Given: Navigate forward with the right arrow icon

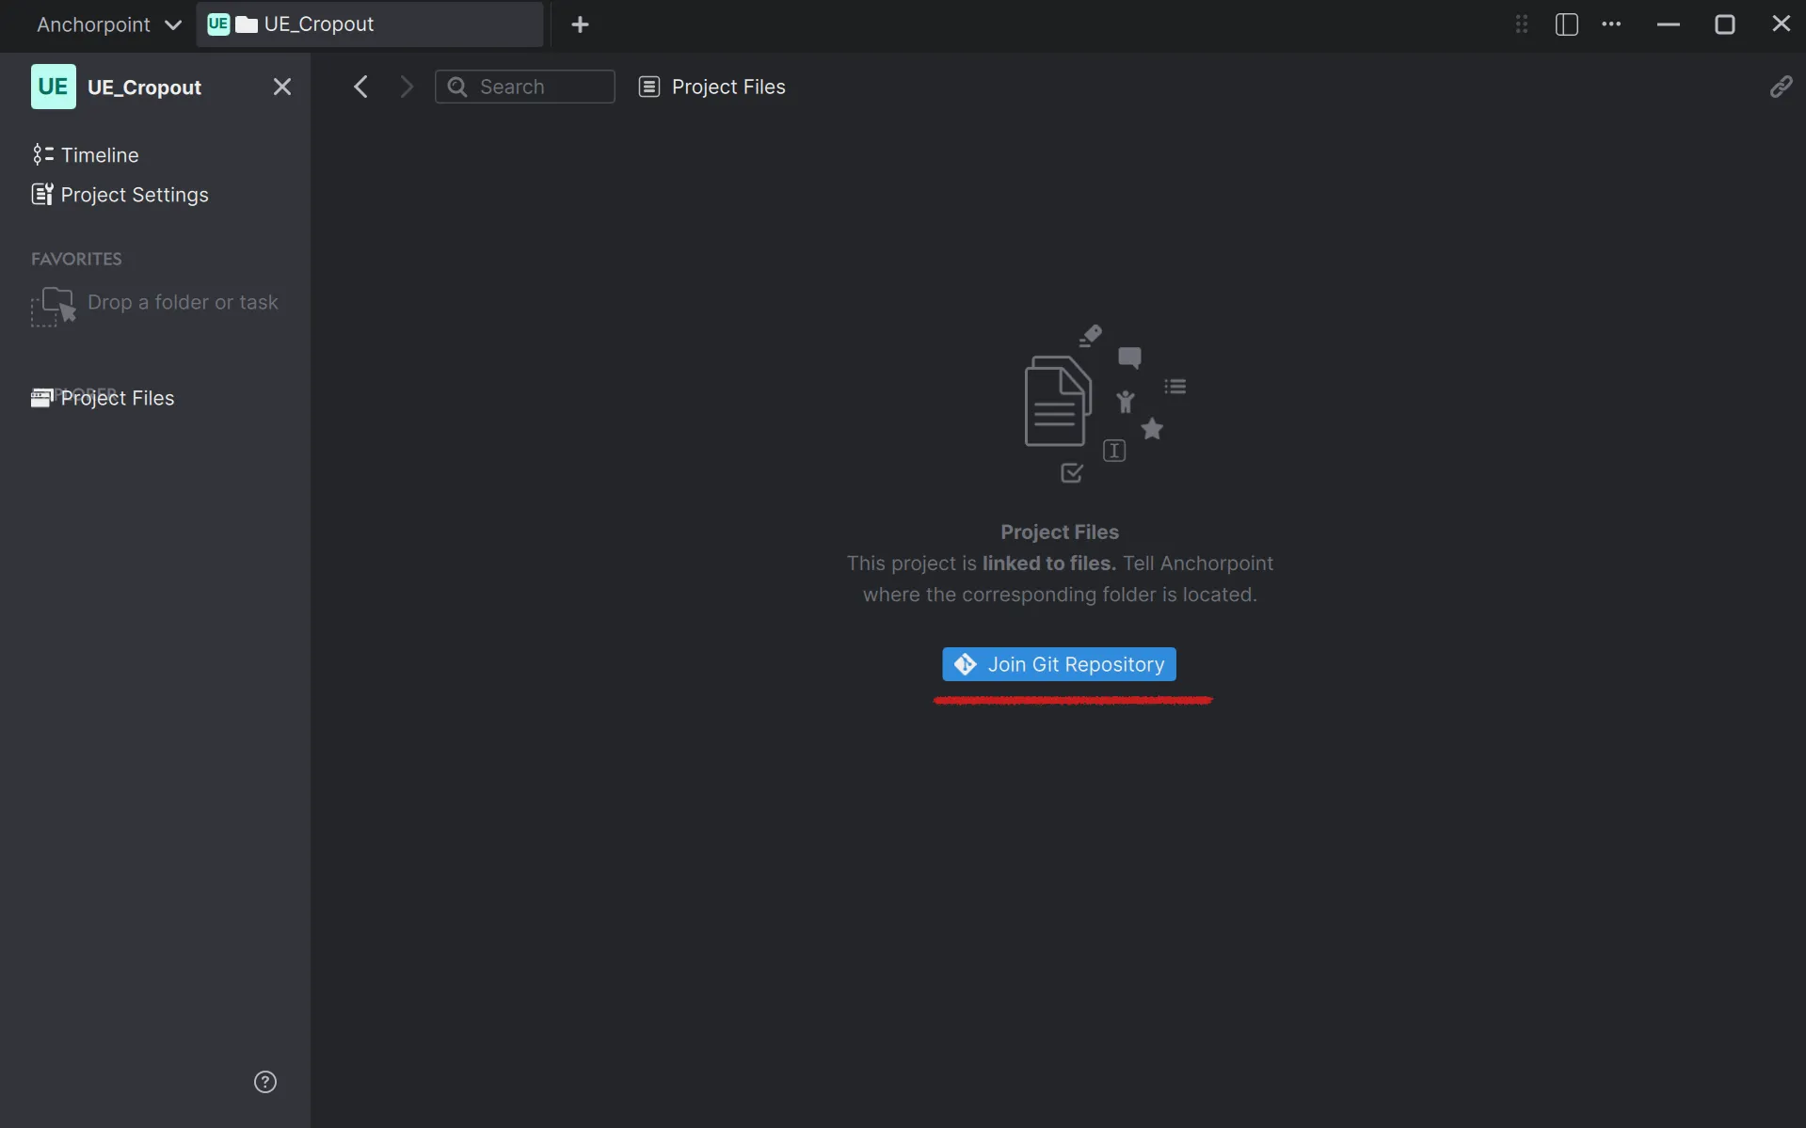Looking at the screenshot, I should 406,87.
